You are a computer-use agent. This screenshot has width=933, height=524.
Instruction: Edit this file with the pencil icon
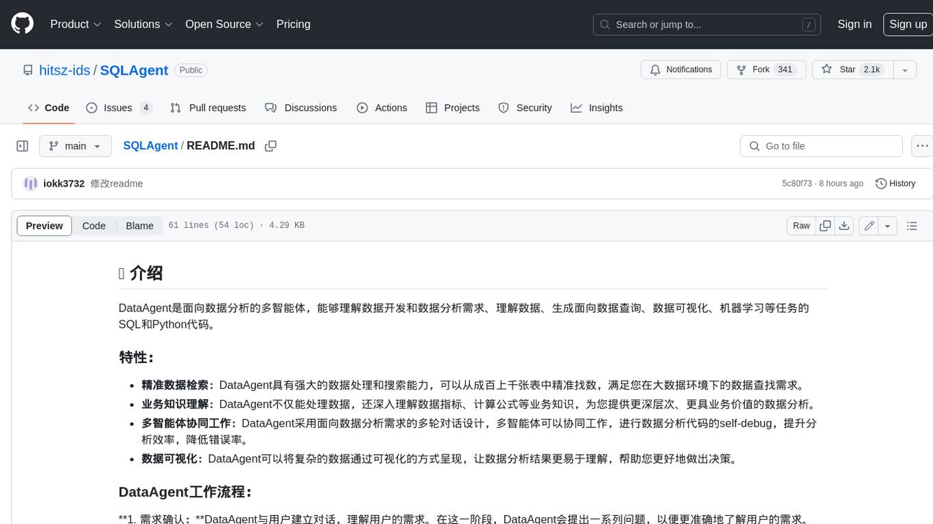(x=869, y=226)
